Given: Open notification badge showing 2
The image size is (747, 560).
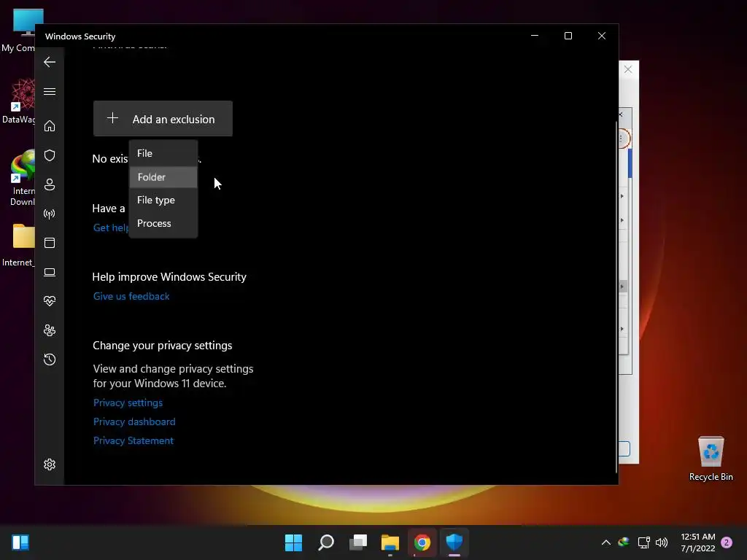Looking at the screenshot, I should click(x=727, y=542).
